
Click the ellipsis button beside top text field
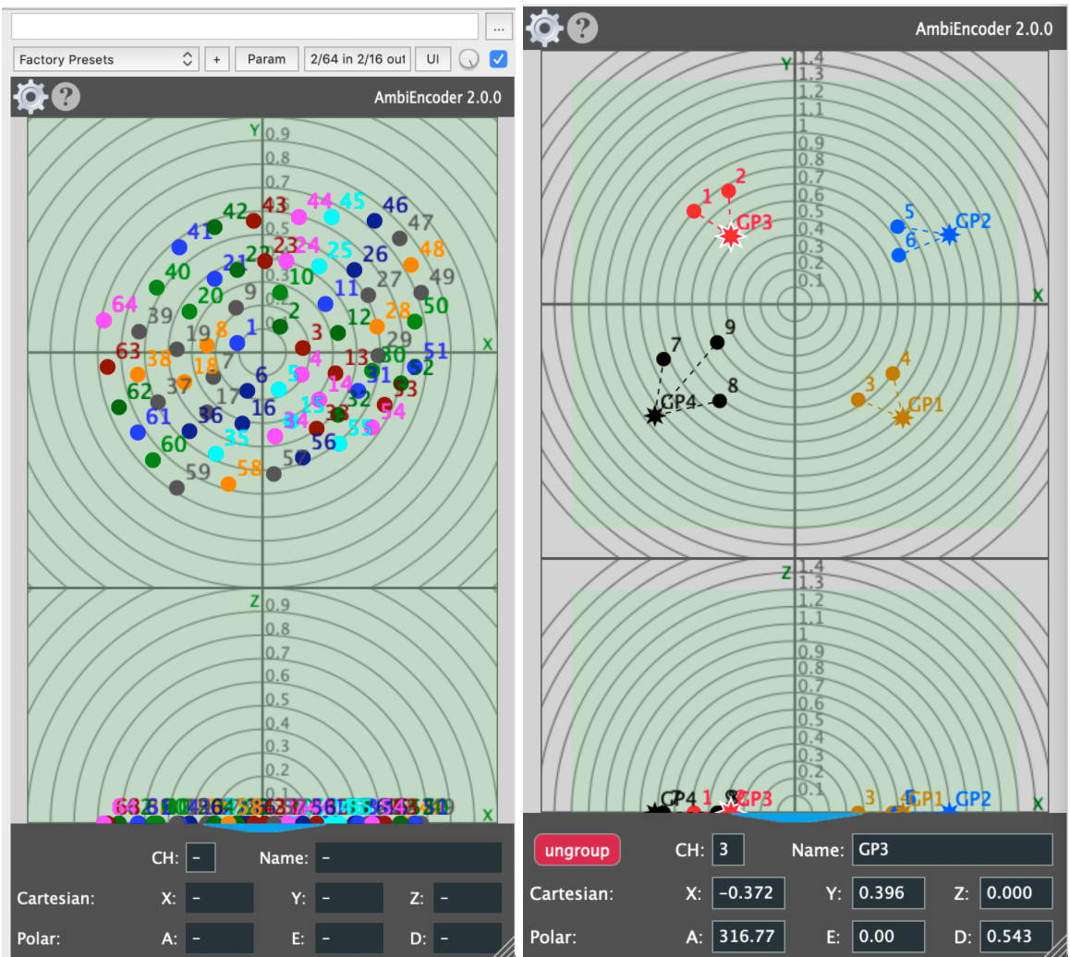coord(499,26)
